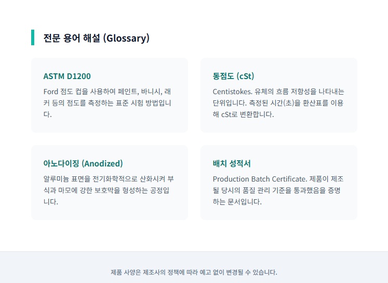Screen dimensions: 388x283
Task: Click the word Ford in ASTM description
Action: 51,91
